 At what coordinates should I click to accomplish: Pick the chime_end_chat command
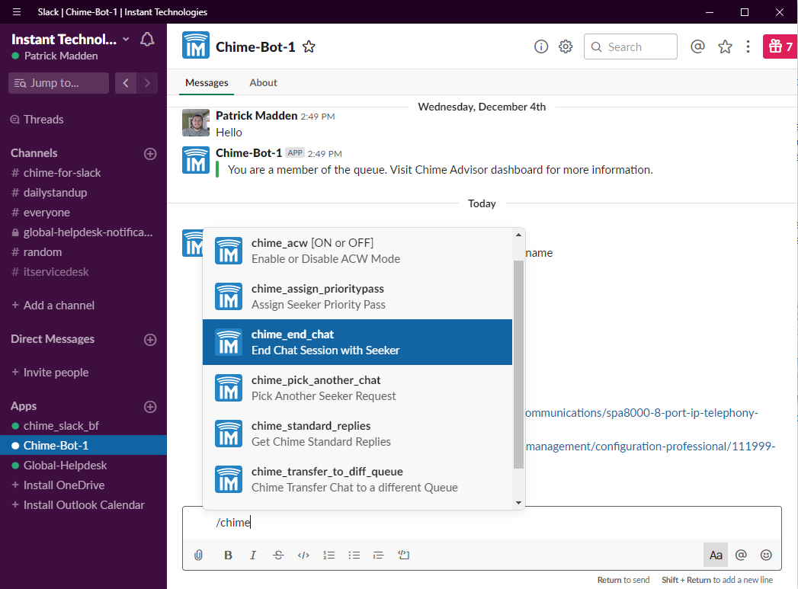coord(357,342)
